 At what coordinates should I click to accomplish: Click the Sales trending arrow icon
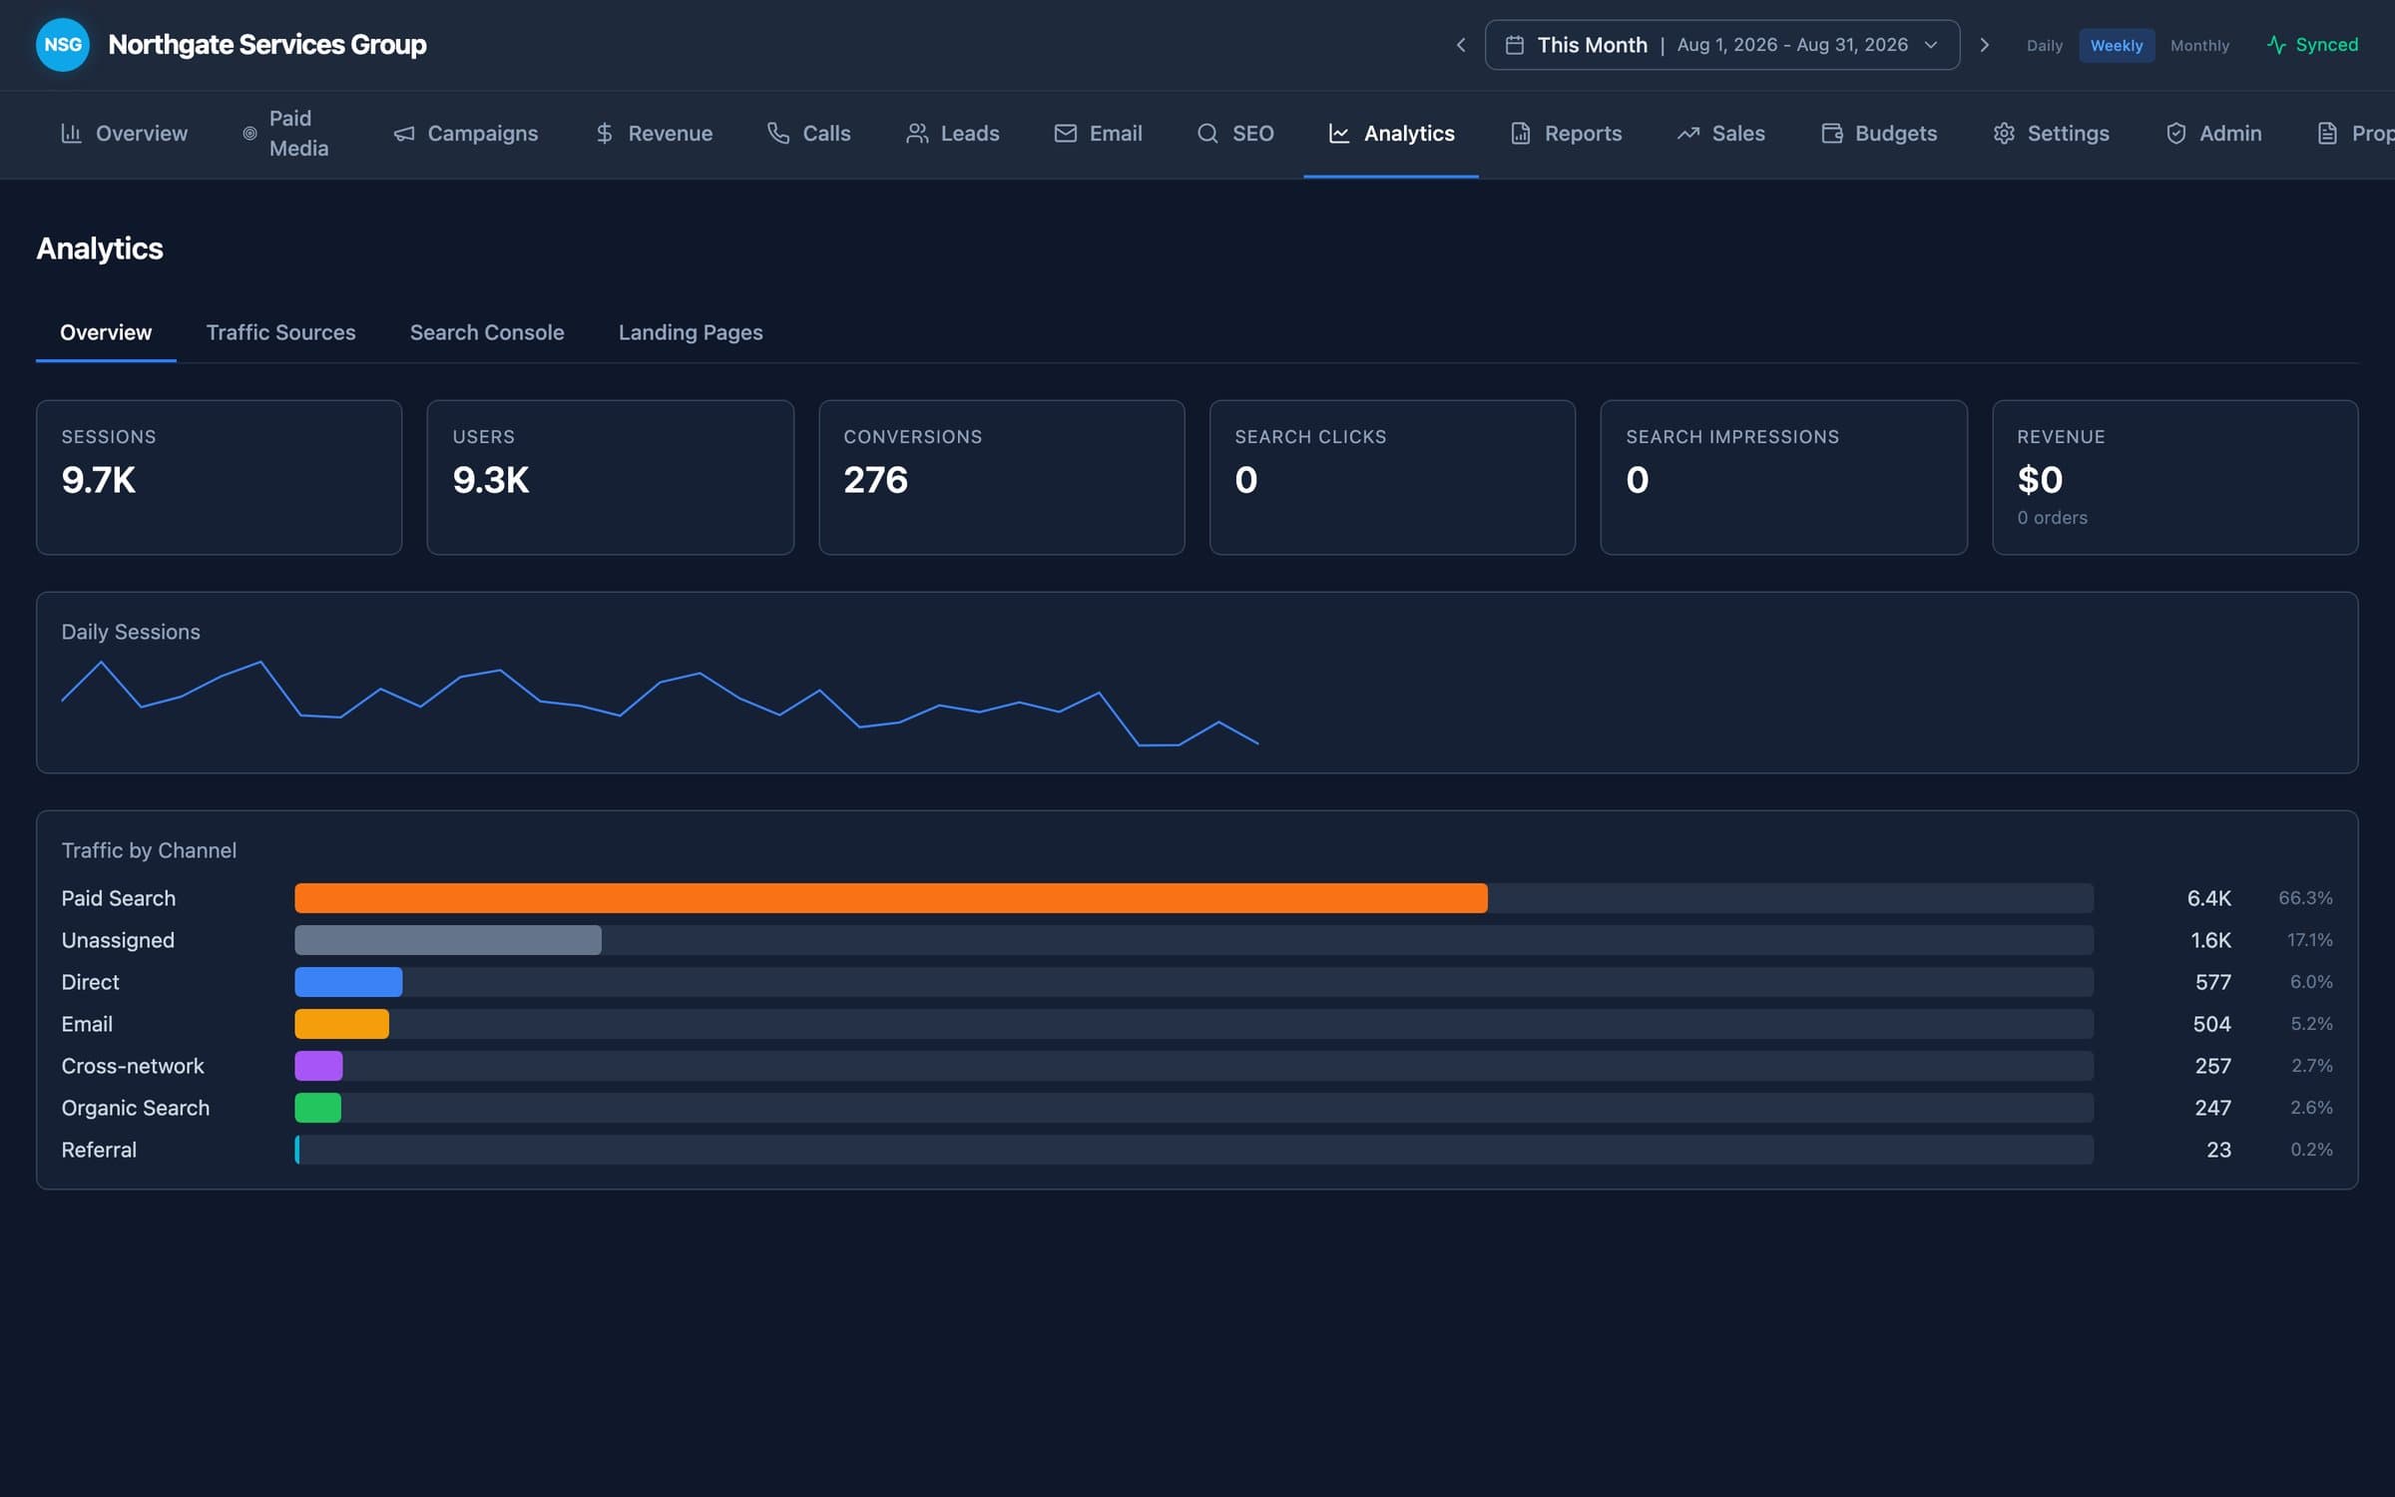(x=1687, y=133)
